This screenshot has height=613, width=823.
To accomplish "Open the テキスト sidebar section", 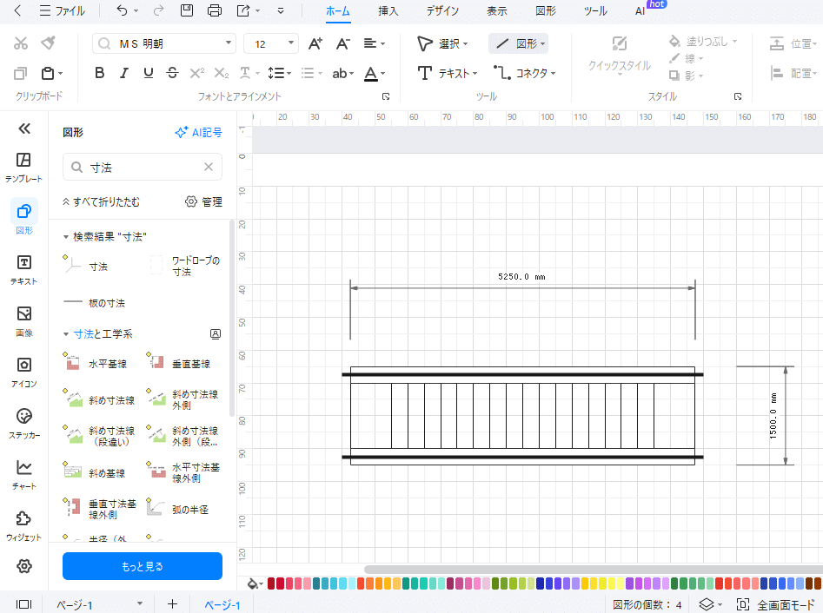I will [23, 270].
